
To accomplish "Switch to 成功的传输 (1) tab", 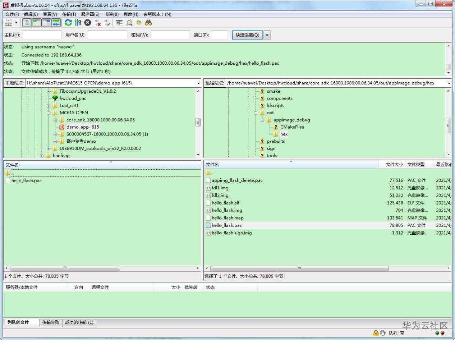I will [79, 322].
